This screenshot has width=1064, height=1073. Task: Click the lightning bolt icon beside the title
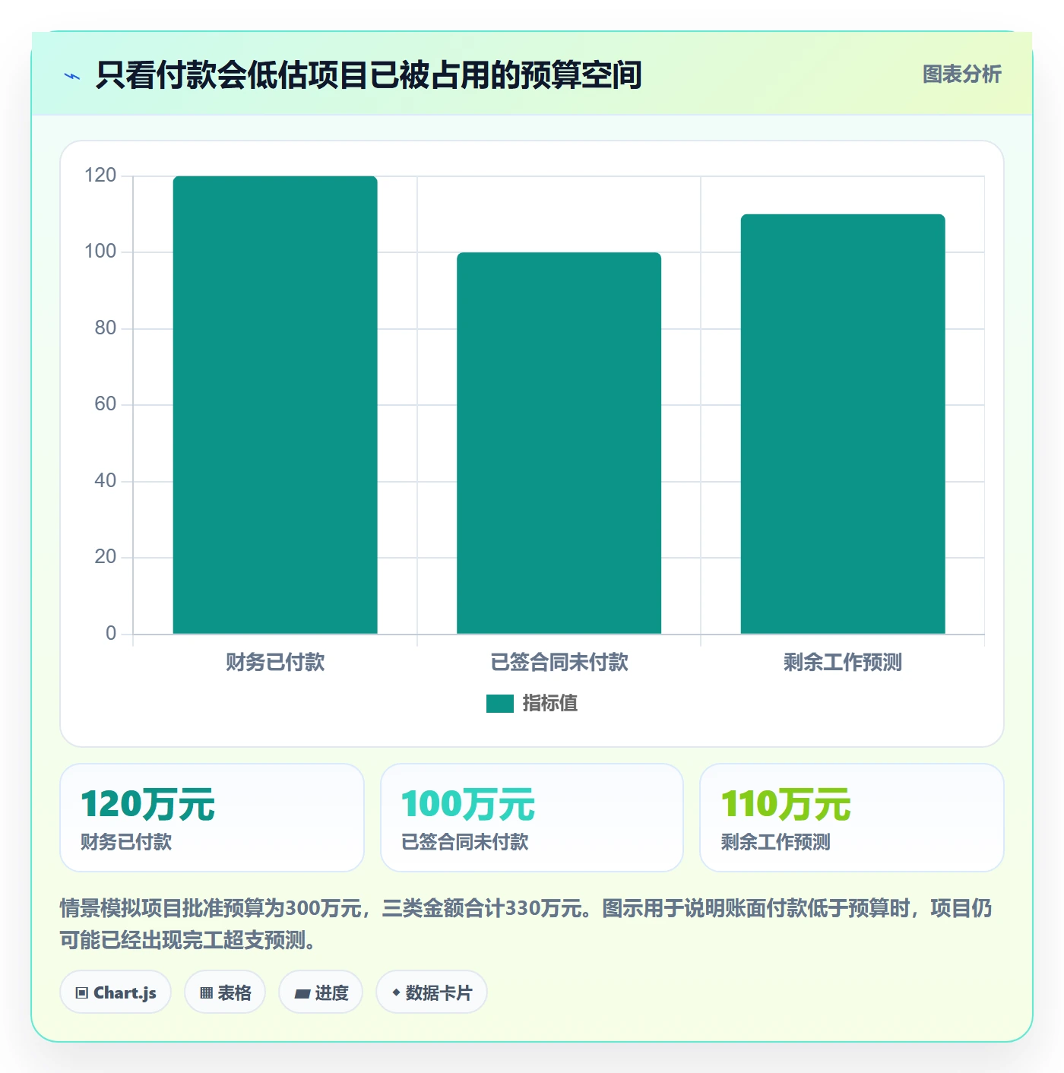[72, 76]
